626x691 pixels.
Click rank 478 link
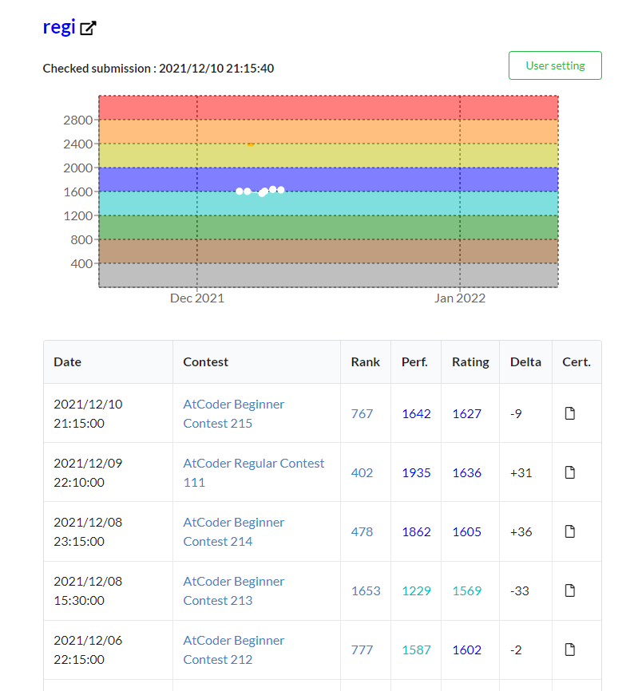[362, 532]
